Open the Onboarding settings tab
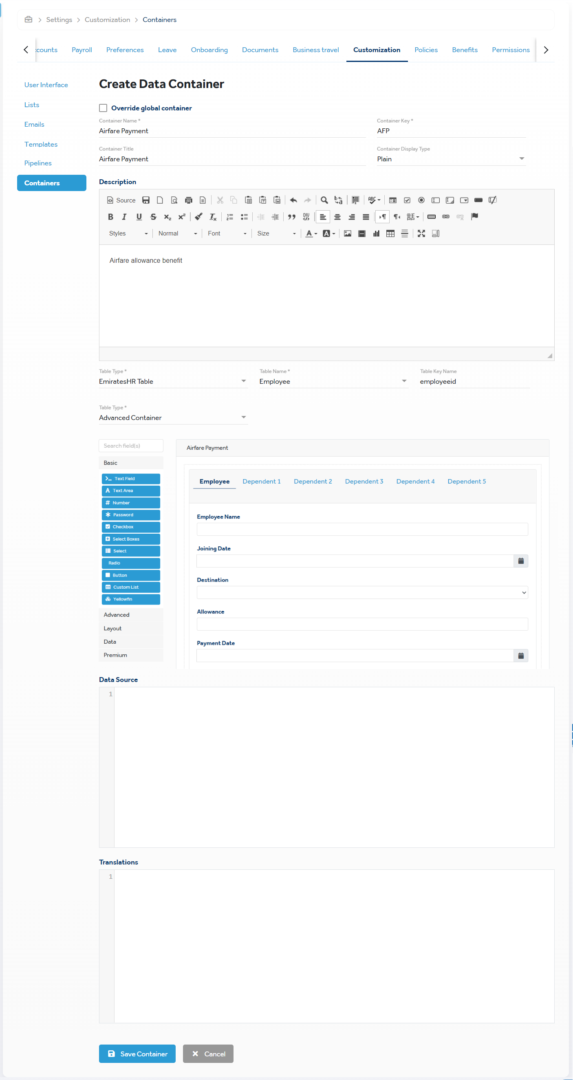573x1080 pixels. [209, 50]
